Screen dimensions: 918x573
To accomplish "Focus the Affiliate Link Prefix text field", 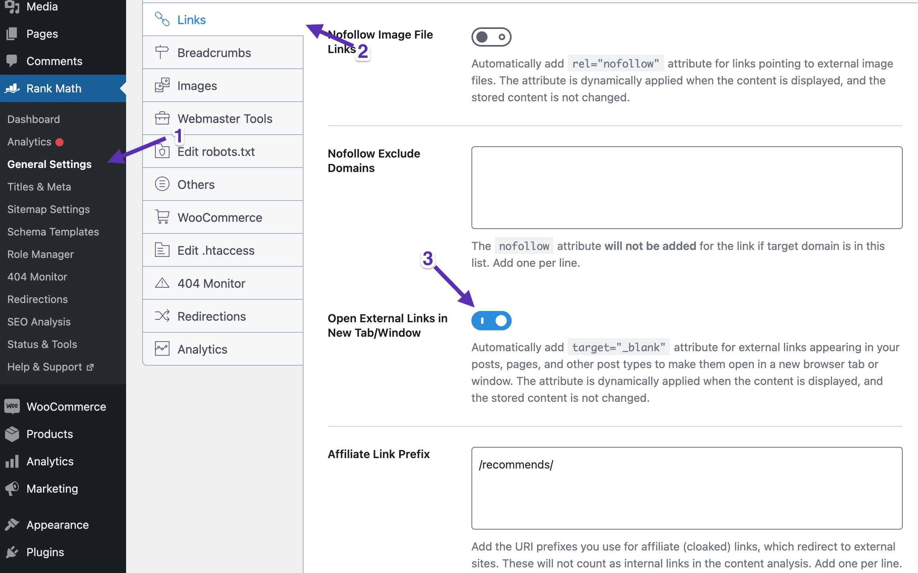I will [x=687, y=488].
